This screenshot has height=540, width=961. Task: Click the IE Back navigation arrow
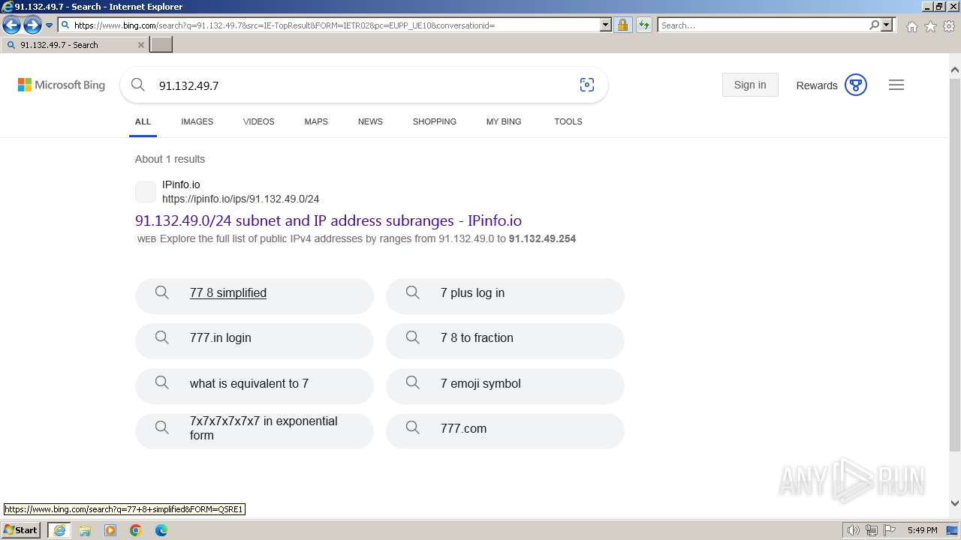pos(11,25)
